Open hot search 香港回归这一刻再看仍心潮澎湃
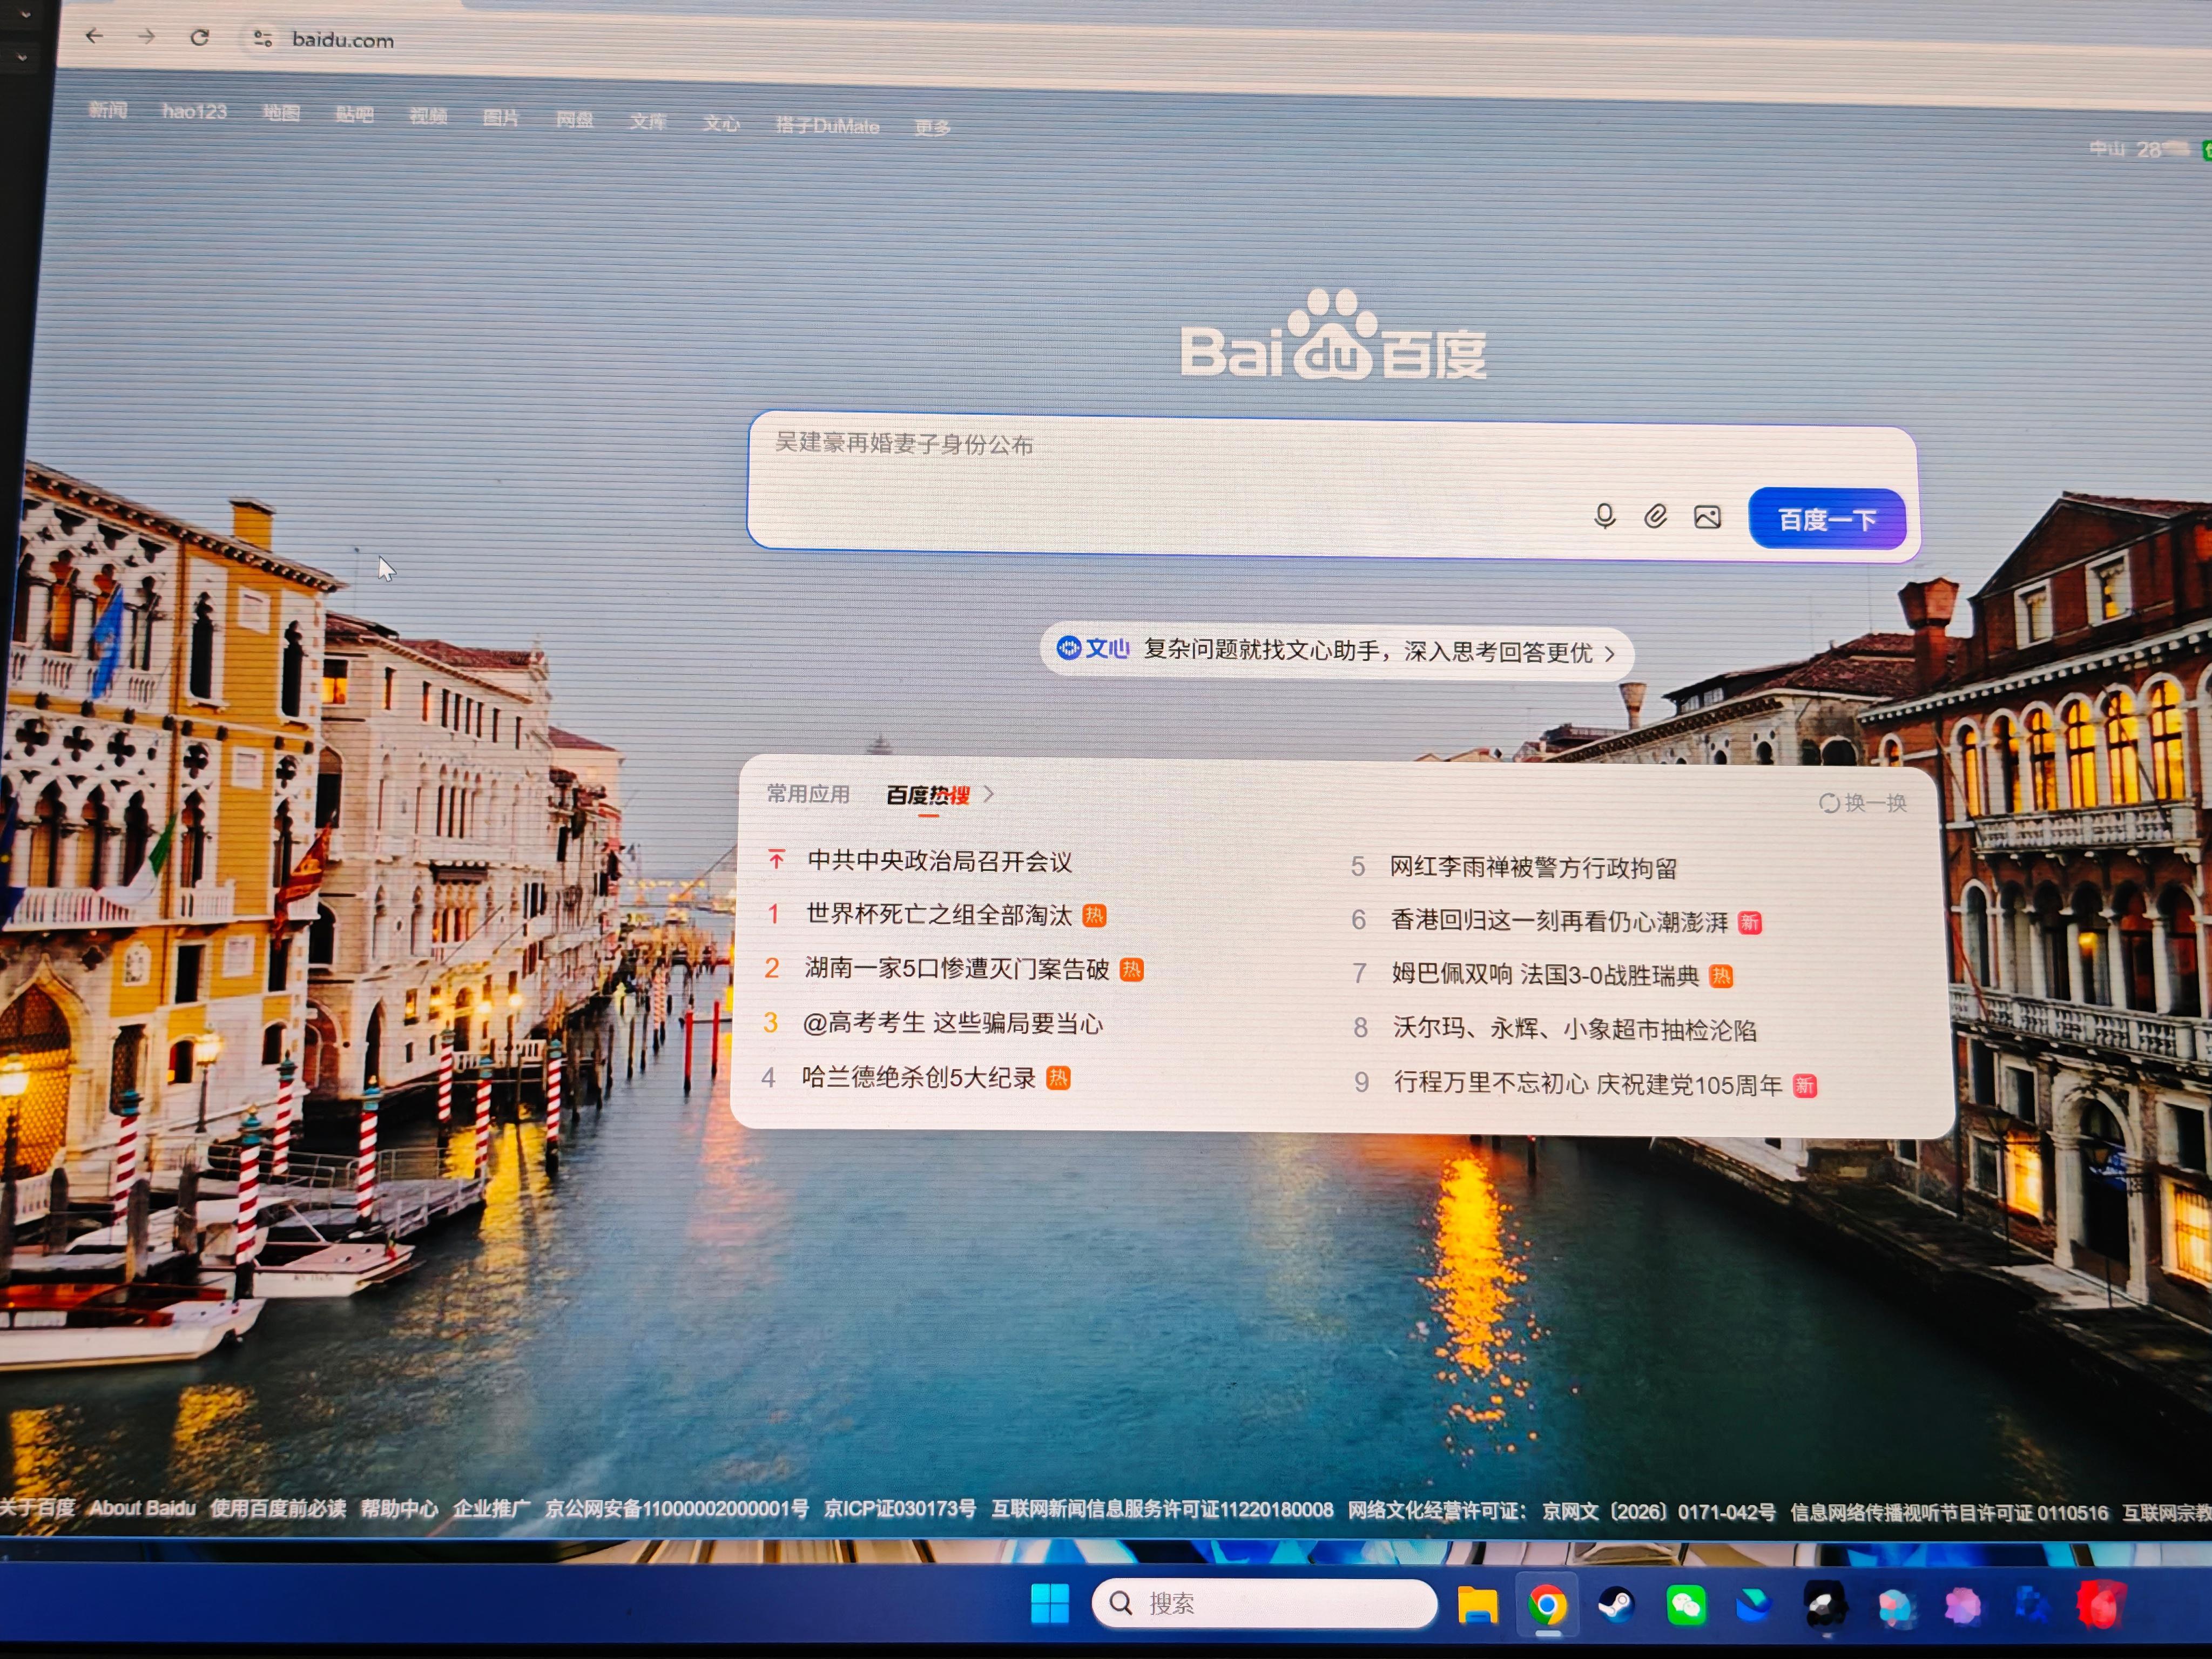Image resolution: width=2212 pixels, height=1659 pixels. (x=1559, y=921)
